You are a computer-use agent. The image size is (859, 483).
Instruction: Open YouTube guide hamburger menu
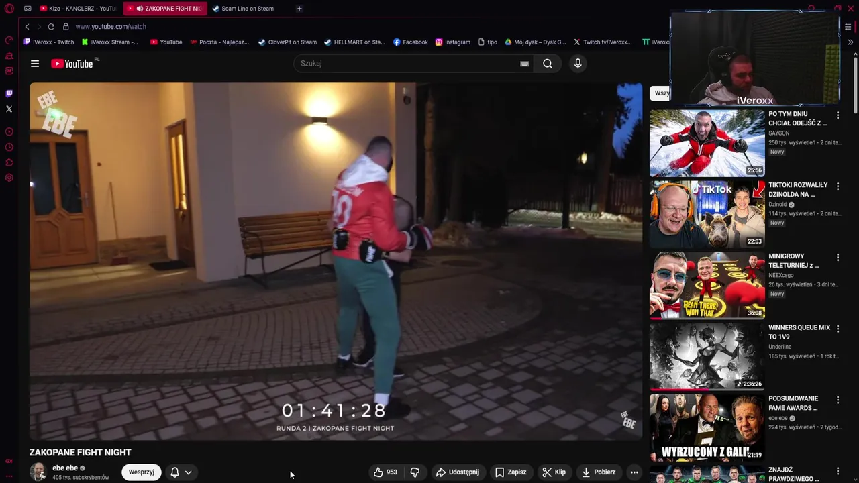[35, 64]
